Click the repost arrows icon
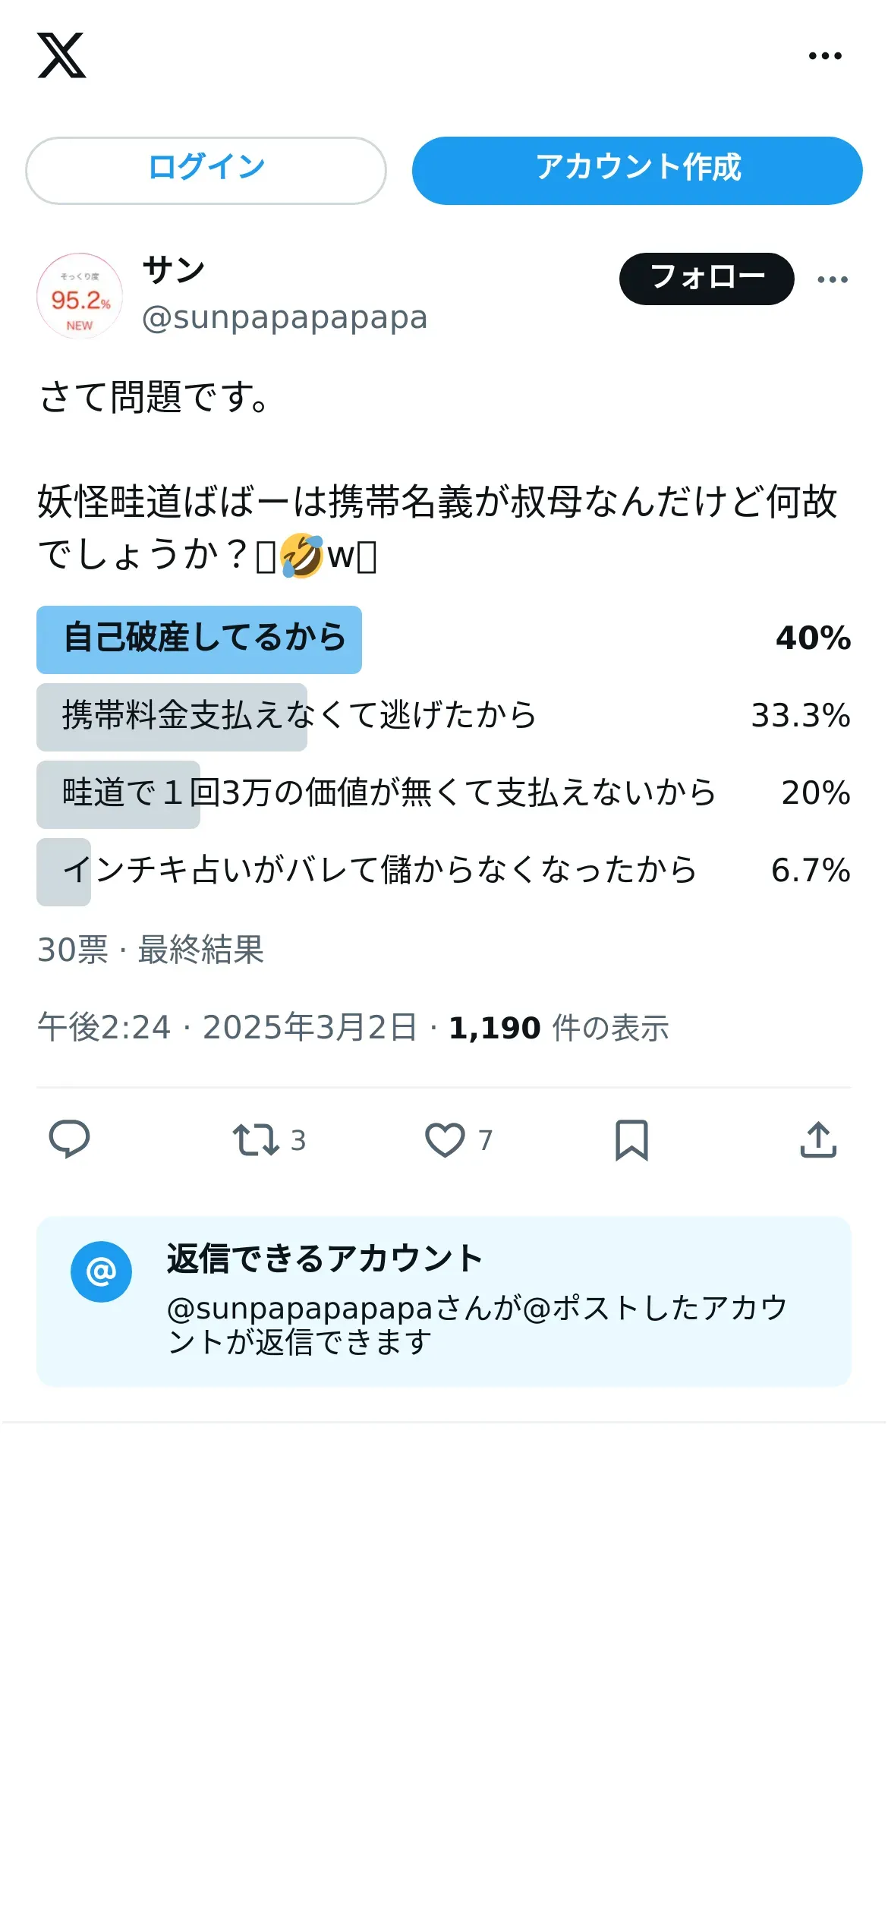 pos(256,1139)
